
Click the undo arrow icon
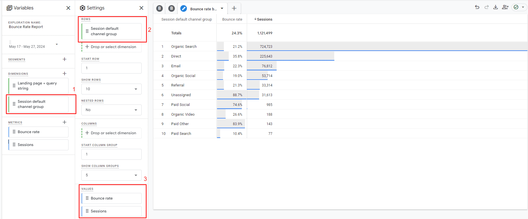coord(477,7)
